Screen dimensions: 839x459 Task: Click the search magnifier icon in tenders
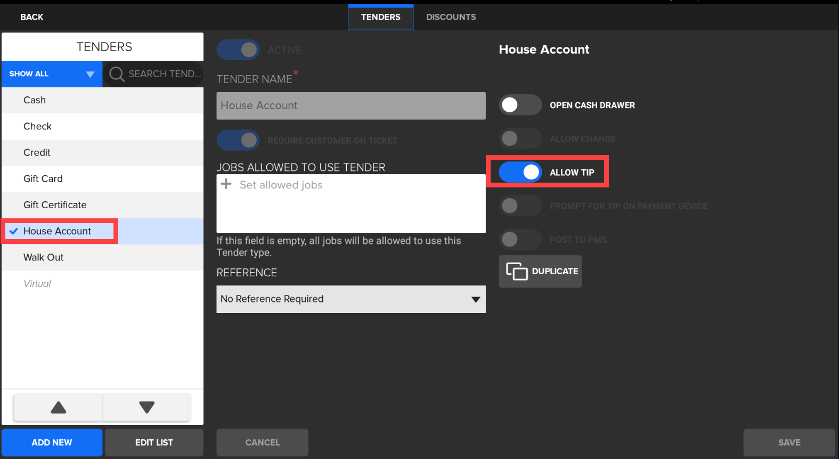coord(117,74)
